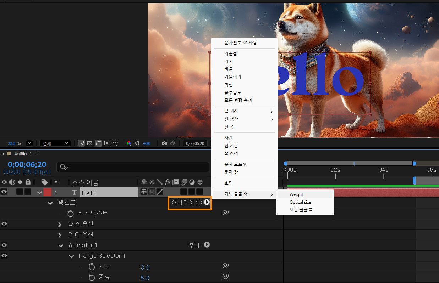Click the Hello layer red label color
Viewport: 439px width, 283px height.
[48, 193]
